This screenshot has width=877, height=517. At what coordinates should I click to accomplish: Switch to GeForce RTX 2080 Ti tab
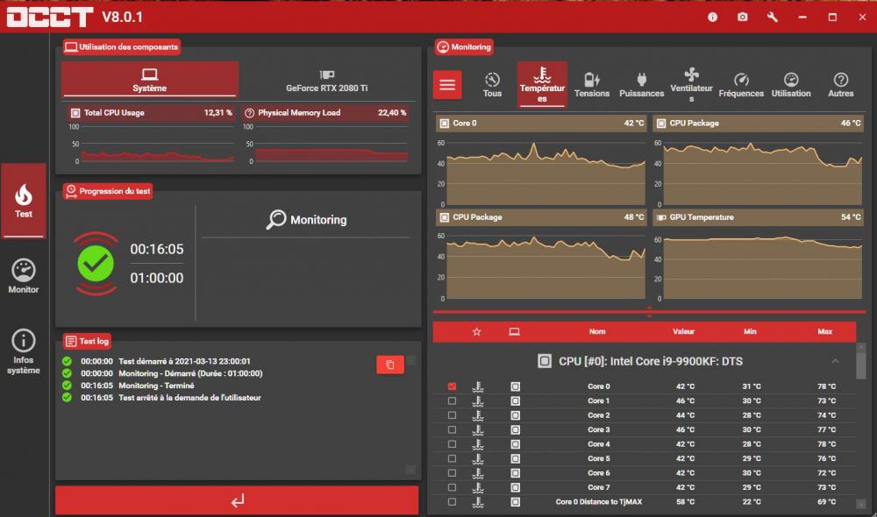tap(326, 80)
